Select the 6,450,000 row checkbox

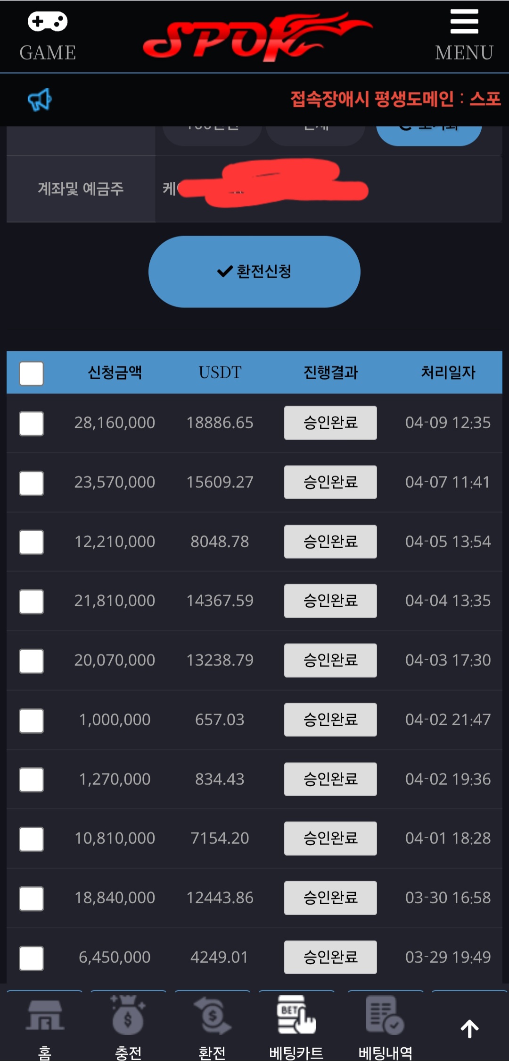(32, 958)
